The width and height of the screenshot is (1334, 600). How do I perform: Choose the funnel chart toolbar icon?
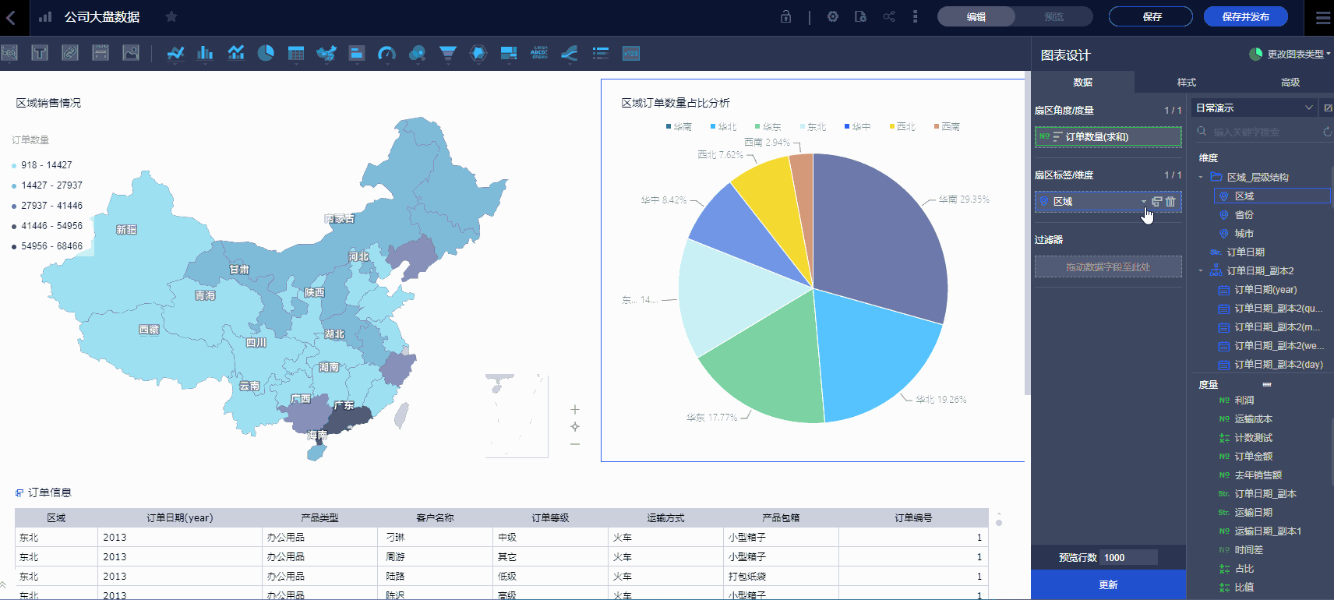pos(447,53)
